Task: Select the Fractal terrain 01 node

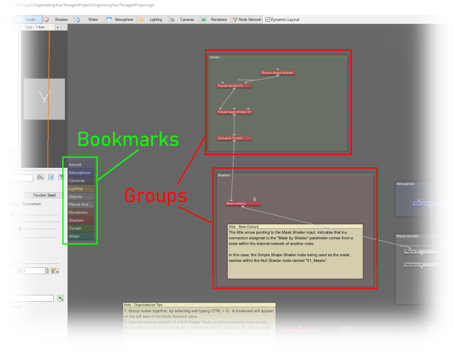Action: 234,86
